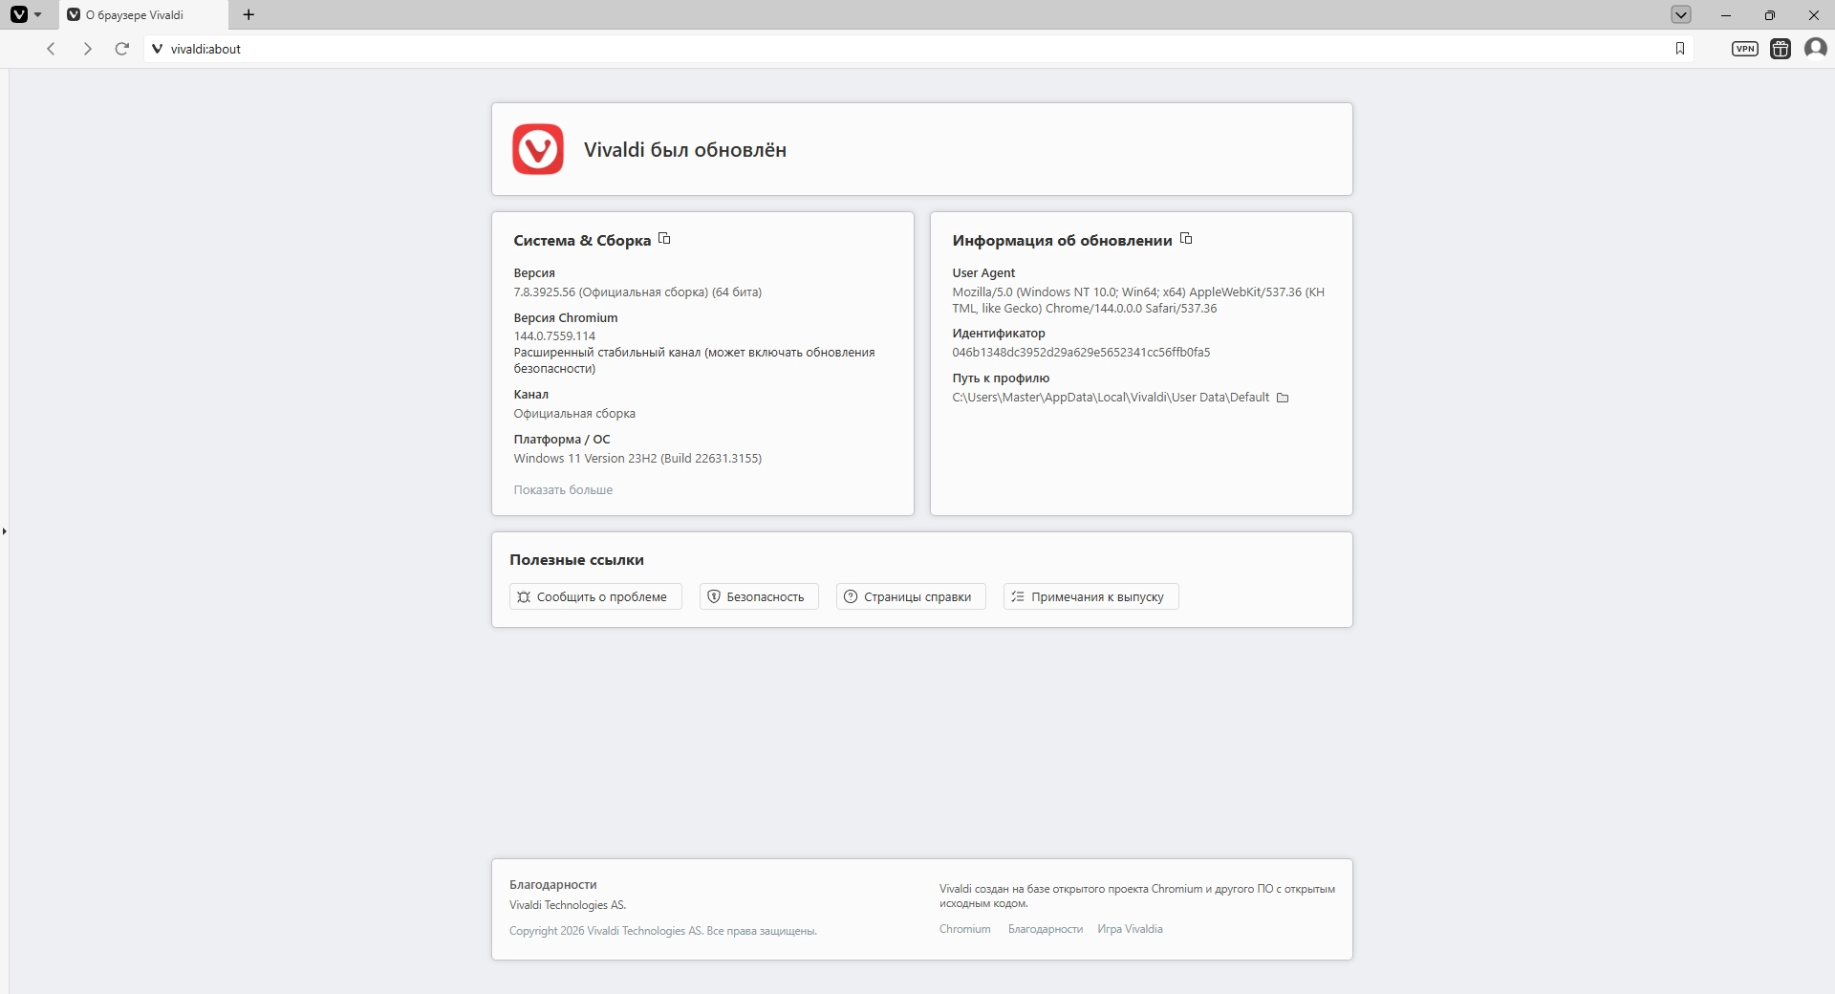Show the side panel via left edge arrow
This screenshot has height=994, width=1835.
5,530
